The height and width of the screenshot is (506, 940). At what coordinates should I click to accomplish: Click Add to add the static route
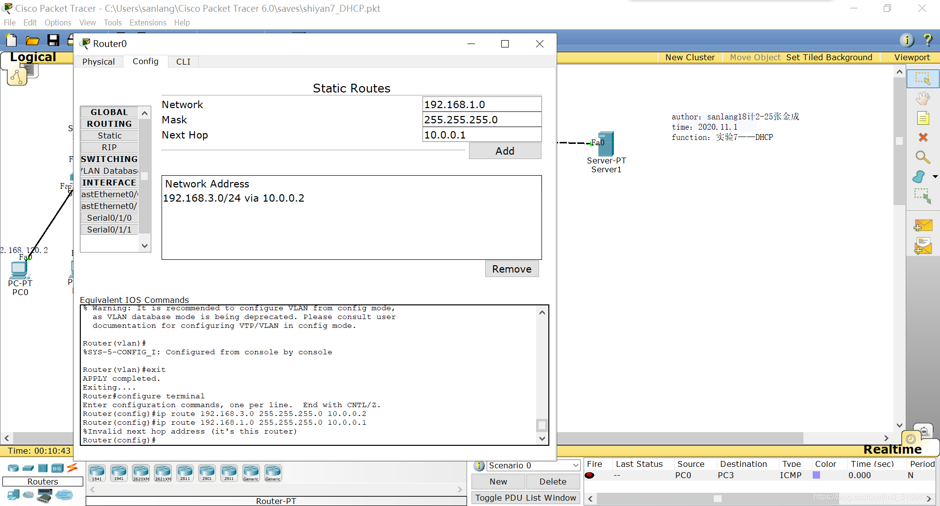click(x=505, y=151)
